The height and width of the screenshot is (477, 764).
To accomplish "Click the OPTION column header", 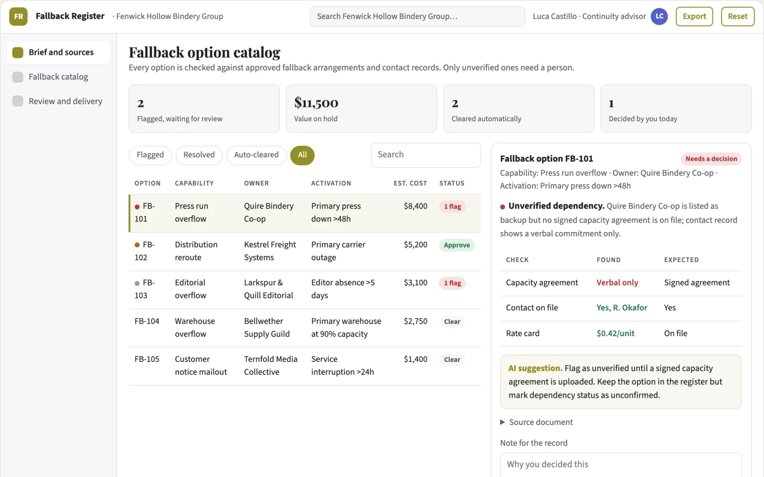I will click(x=148, y=183).
